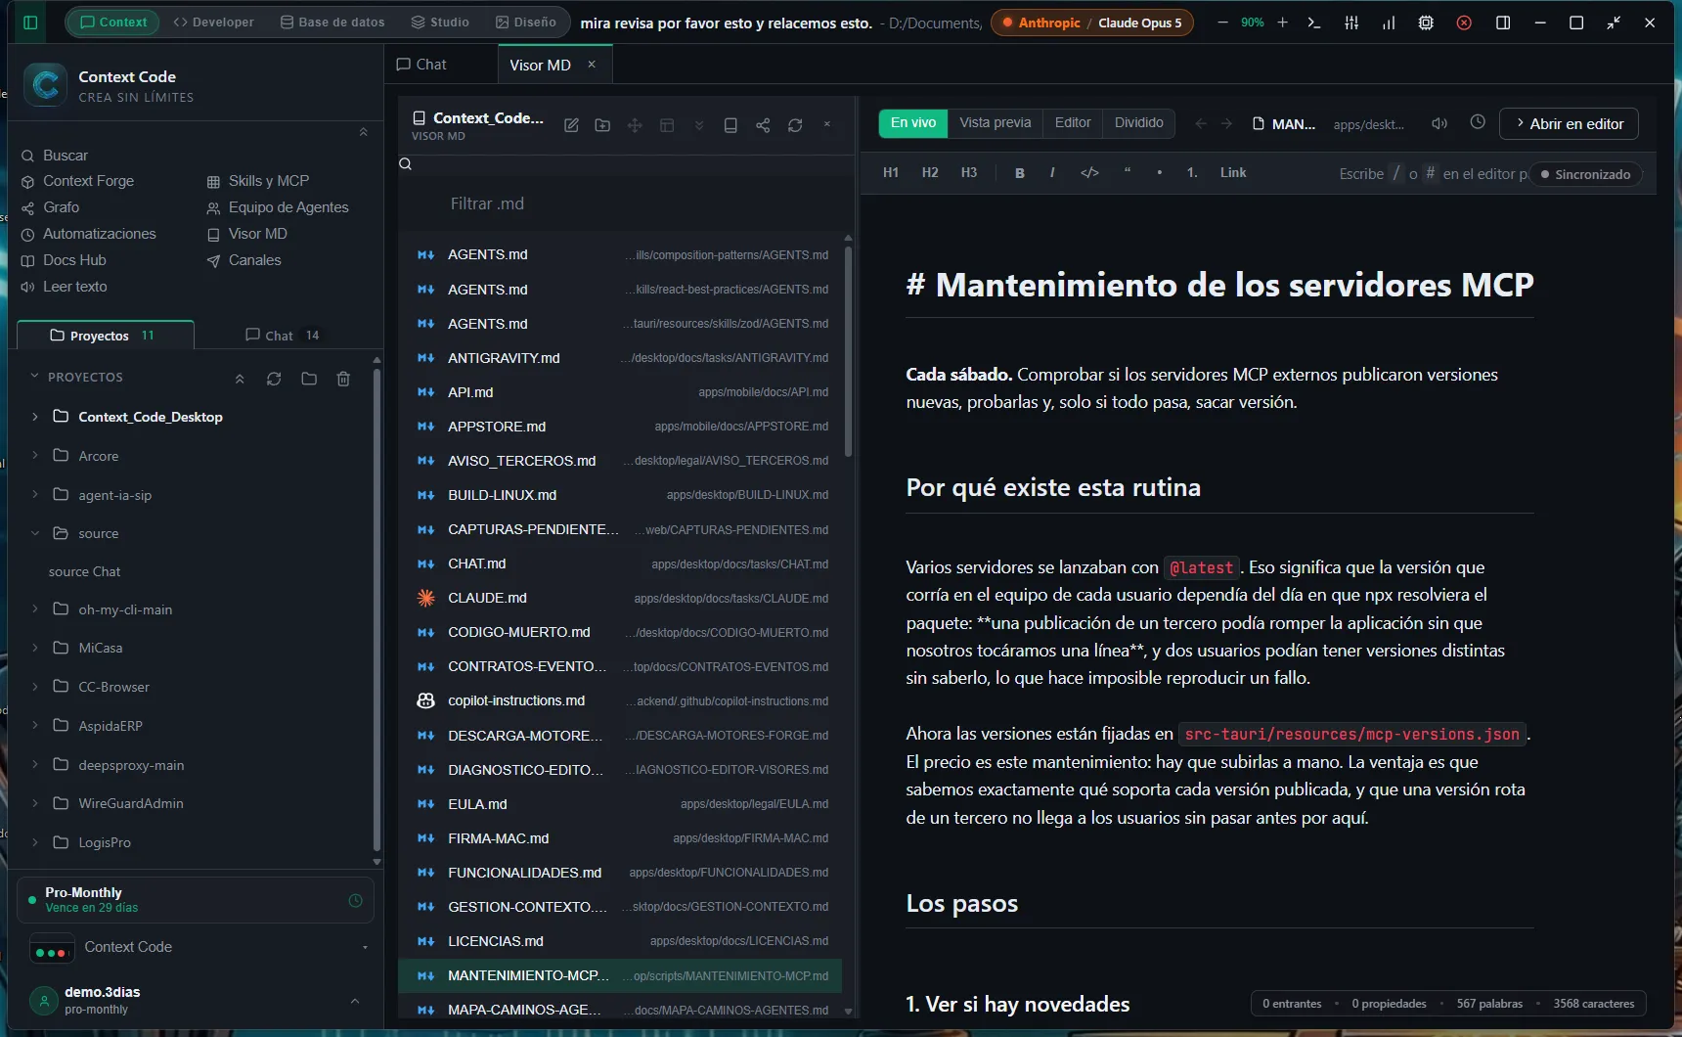Insert a numbered list
This screenshot has height=1037, width=1682.
pyautogui.click(x=1192, y=172)
